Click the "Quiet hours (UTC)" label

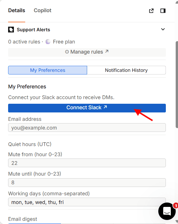pyautogui.click(x=30, y=144)
